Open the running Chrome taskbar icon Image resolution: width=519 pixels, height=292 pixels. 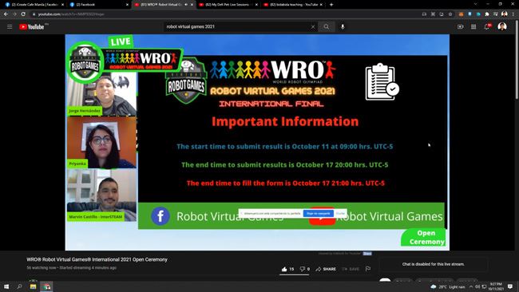46,286
